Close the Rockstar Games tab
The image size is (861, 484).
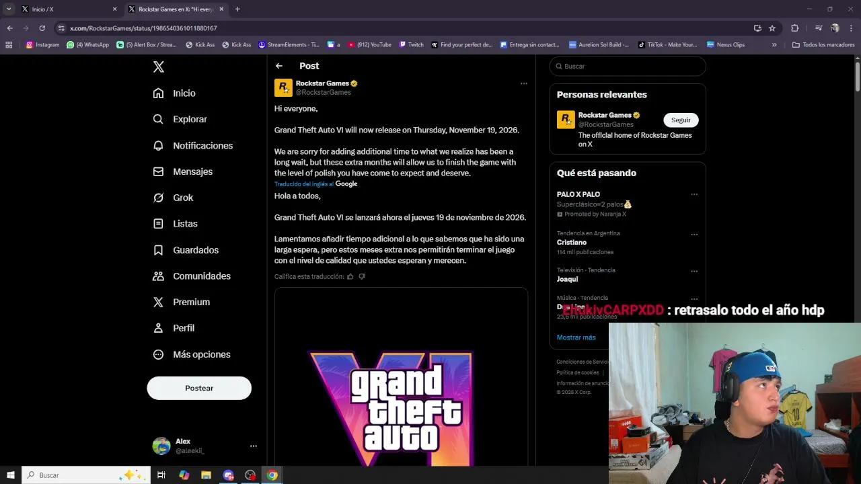point(221,9)
